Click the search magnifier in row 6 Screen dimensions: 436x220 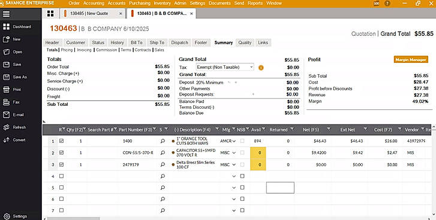coord(163,199)
